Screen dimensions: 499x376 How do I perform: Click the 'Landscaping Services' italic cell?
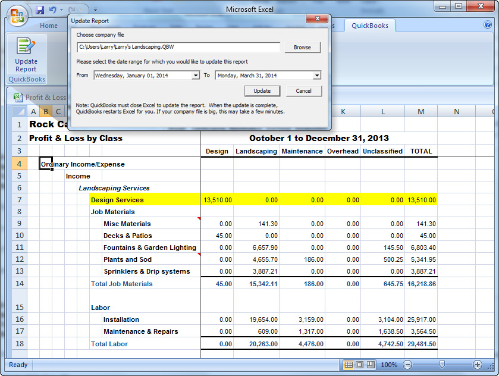(114, 188)
